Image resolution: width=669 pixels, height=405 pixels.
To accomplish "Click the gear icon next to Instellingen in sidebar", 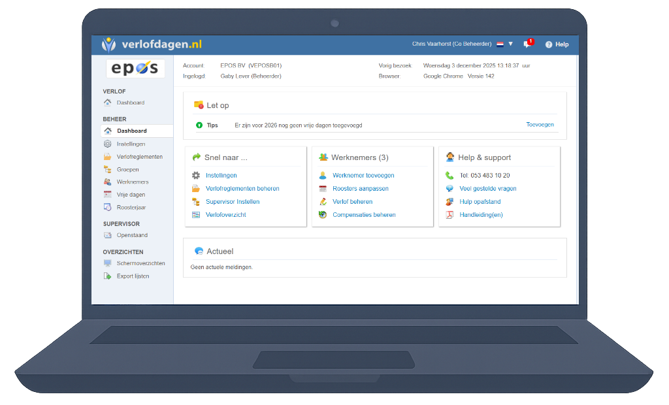I will (108, 144).
